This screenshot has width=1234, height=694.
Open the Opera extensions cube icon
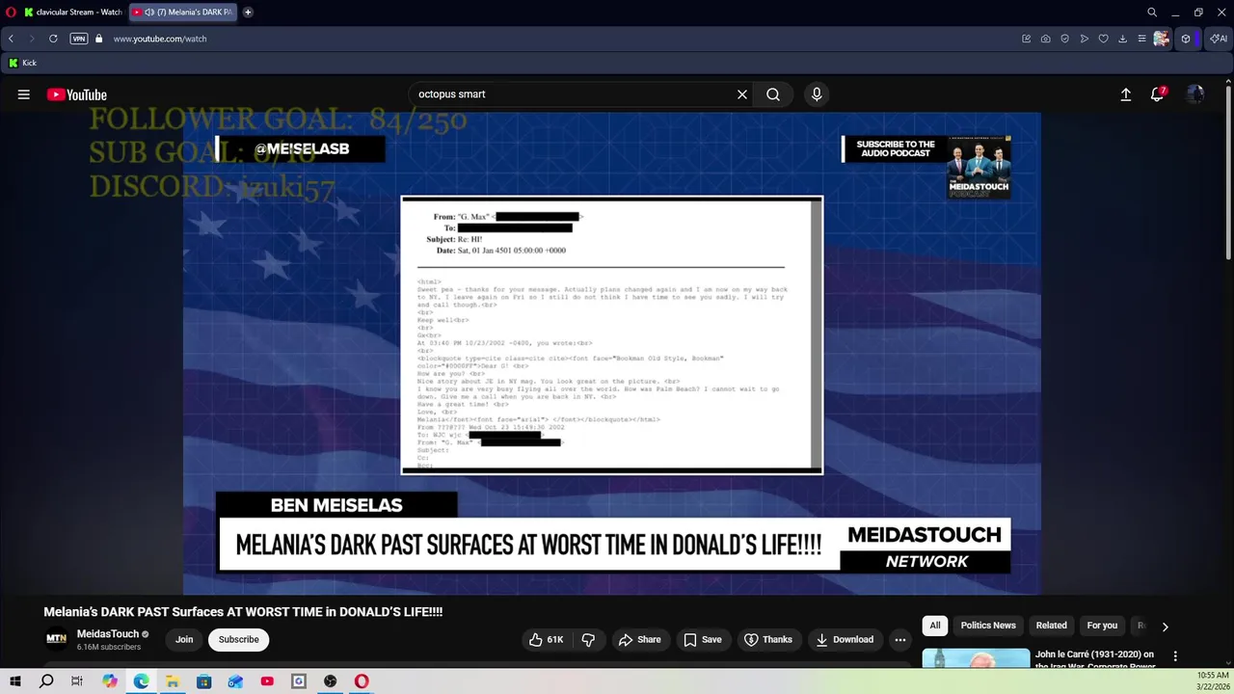[1186, 39]
